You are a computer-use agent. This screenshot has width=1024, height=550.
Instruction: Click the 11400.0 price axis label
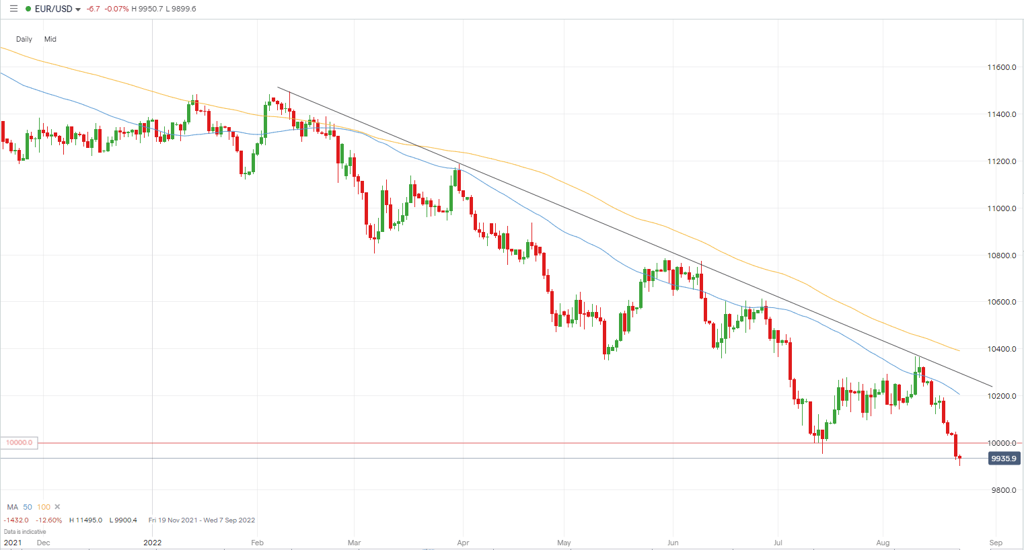click(1002, 114)
